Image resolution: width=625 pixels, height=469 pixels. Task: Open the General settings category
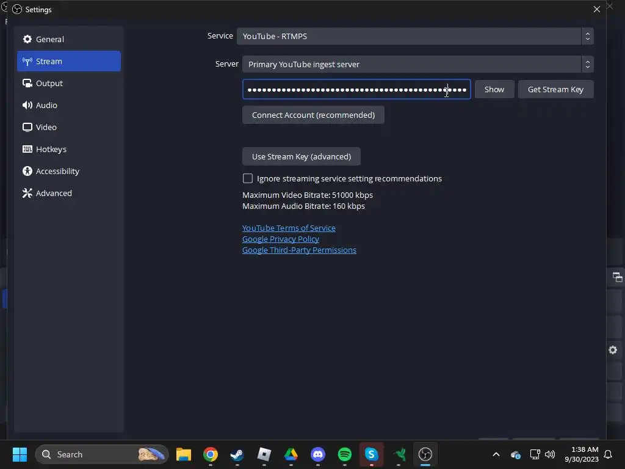pyautogui.click(x=68, y=39)
